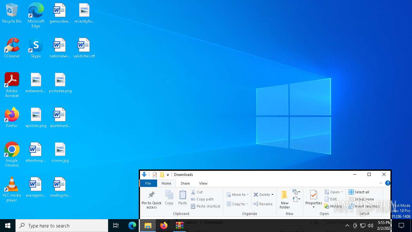The height and width of the screenshot is (232, 412).
Task: Select the recentlyfri image file icon
Action: (84, 13)
